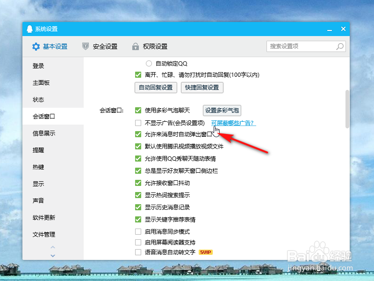The height and width of the screenshot is (281, 374).
Task: Enable 不显示广告(会员设置项) checkbox
Action: pyautogui.click(x=138, y=123)
